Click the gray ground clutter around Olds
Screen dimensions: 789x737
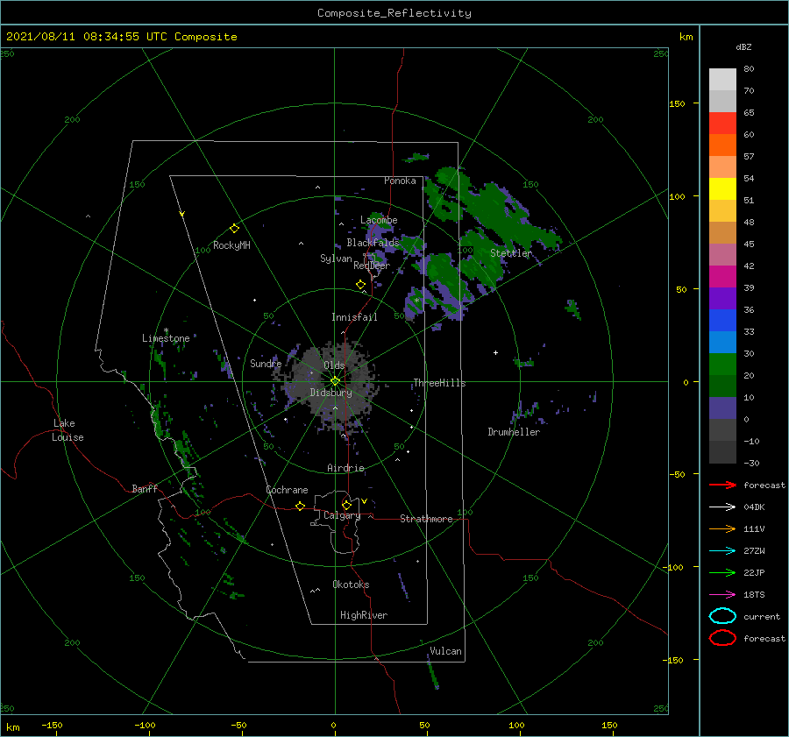(x=332, y=385)
